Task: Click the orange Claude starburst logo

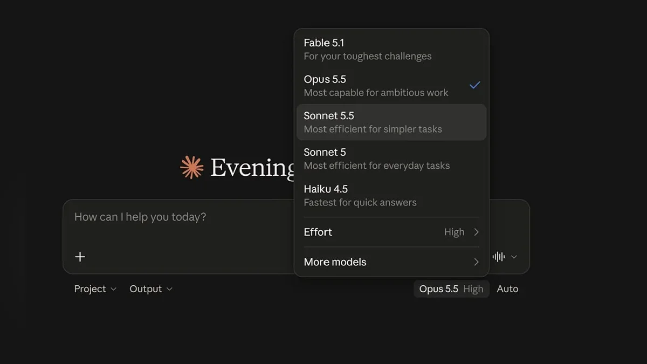Action: click(x=192, y=167)
